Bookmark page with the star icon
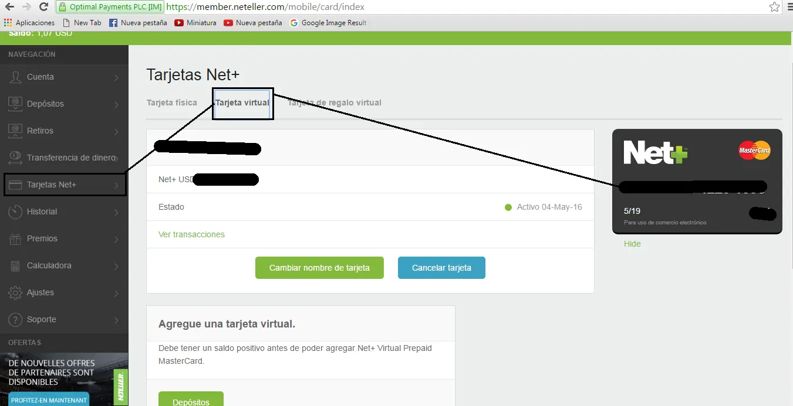Viewport: 793px width, 406px height. (x=774, y=7)
